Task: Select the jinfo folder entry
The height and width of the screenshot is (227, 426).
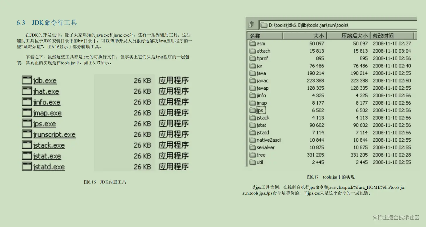Action: click(259, 95)
